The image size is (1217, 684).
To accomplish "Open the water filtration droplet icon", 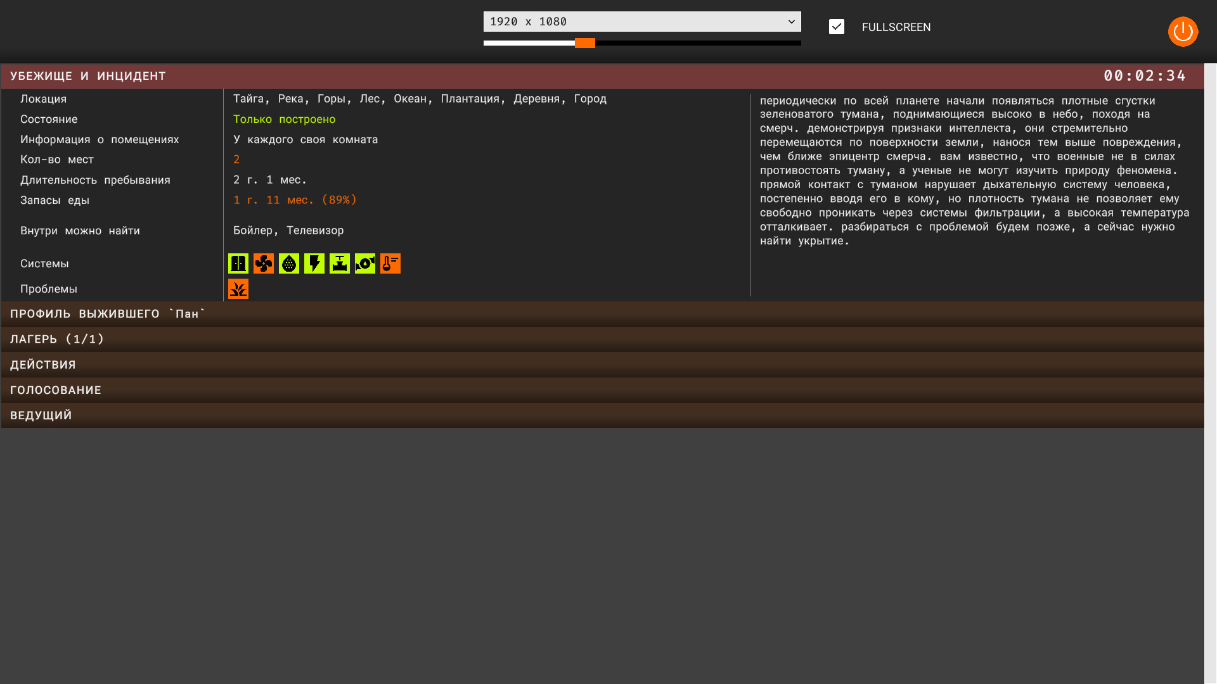I will (x=288, y=263).
